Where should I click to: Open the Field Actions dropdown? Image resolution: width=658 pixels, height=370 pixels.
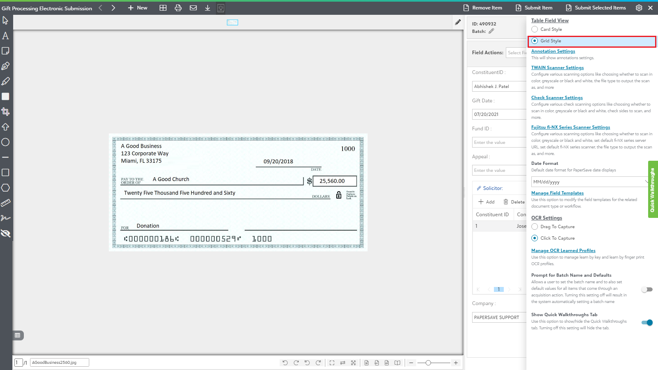pyautogui.click(x=516, y=53)
